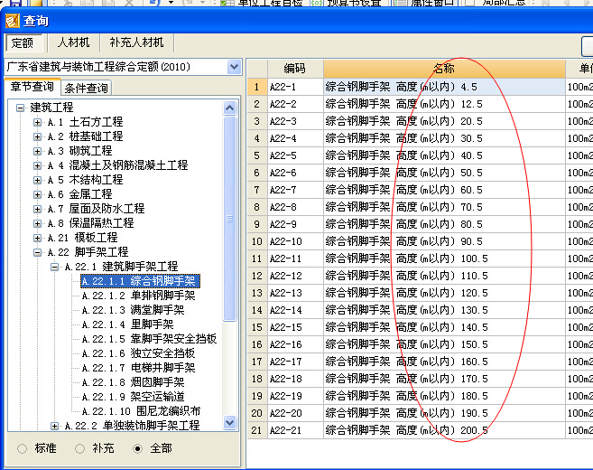
Task: Expand A.4 混凝土及钢筋混凝土工程 node
Action: [37, 165]
